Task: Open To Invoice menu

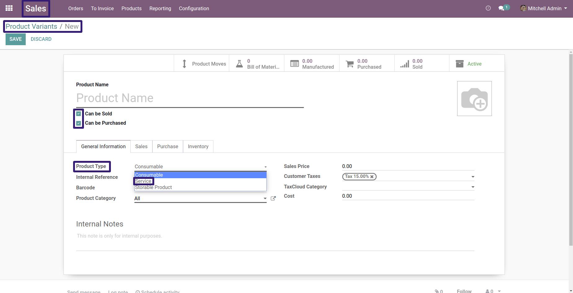Action: [102, 8]
